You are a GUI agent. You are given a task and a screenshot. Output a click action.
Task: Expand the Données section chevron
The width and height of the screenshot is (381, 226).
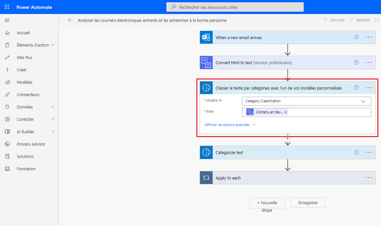pos(53,107)
